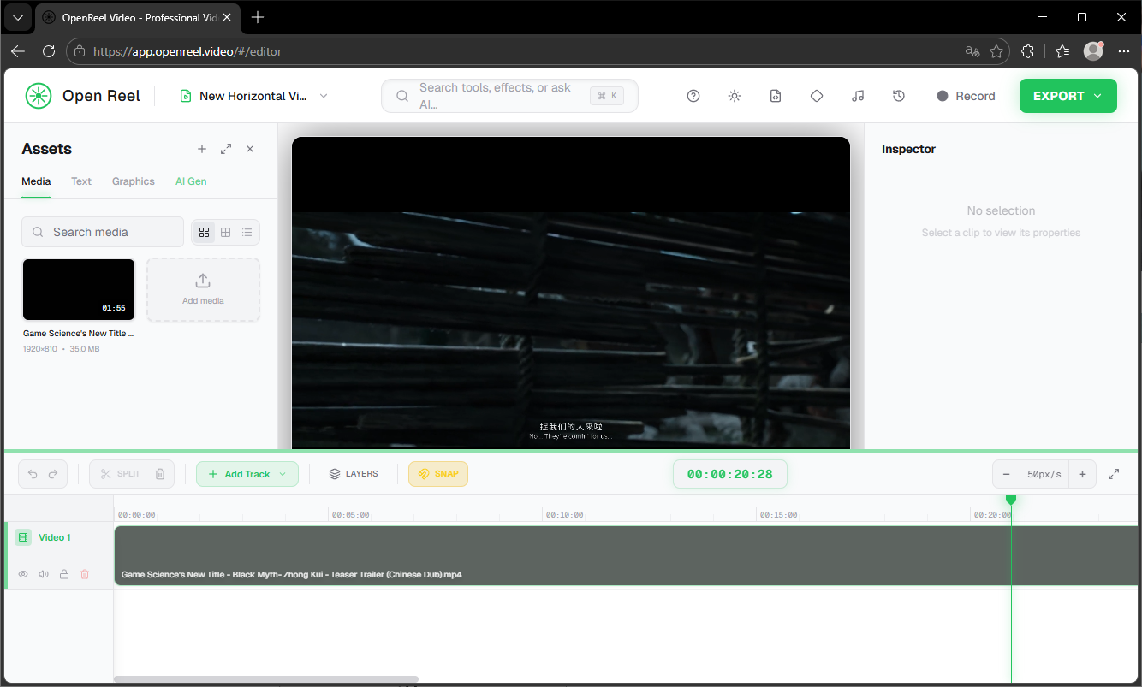Open the audio library music icon

[858, 96]
